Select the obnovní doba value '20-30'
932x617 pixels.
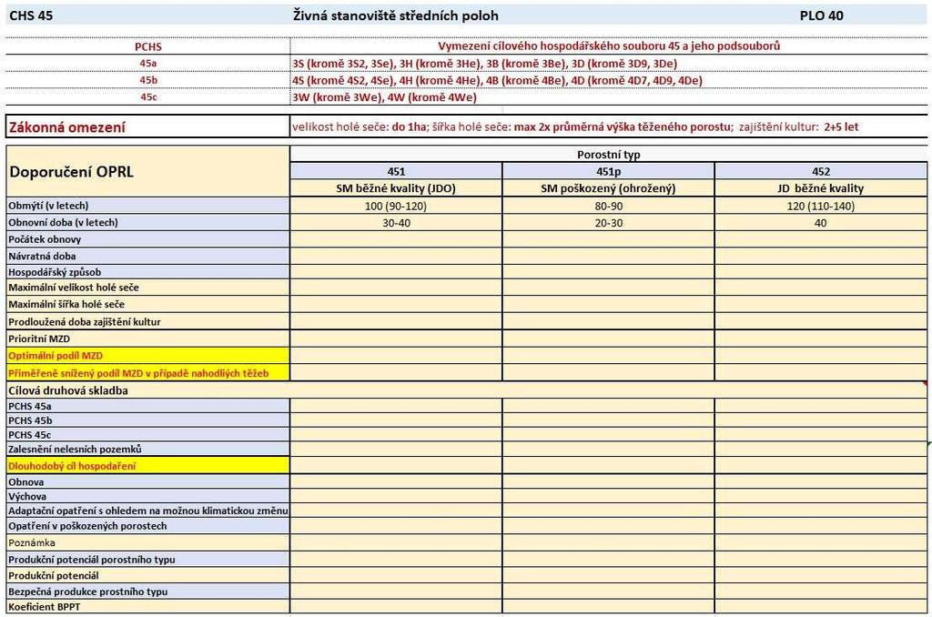(x=609, y=223)
